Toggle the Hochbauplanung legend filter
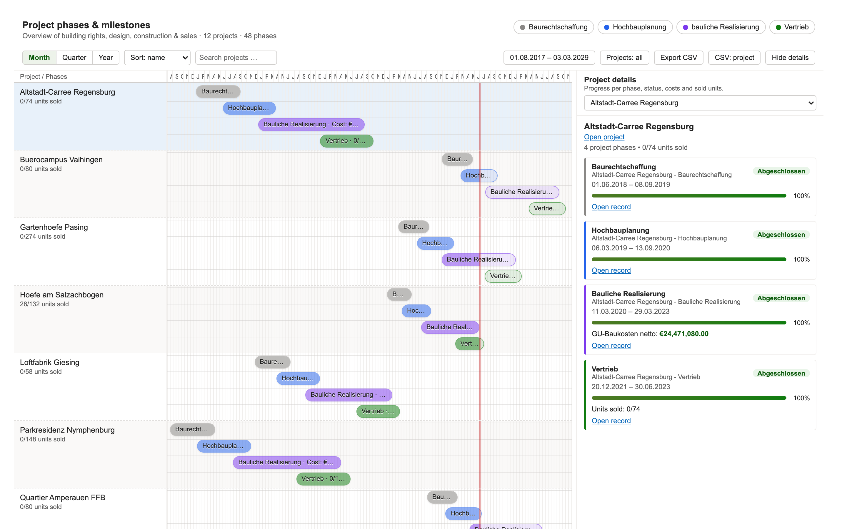Image resolution: width=847 pixels, height=529 pixels. (x=635, y=27)
